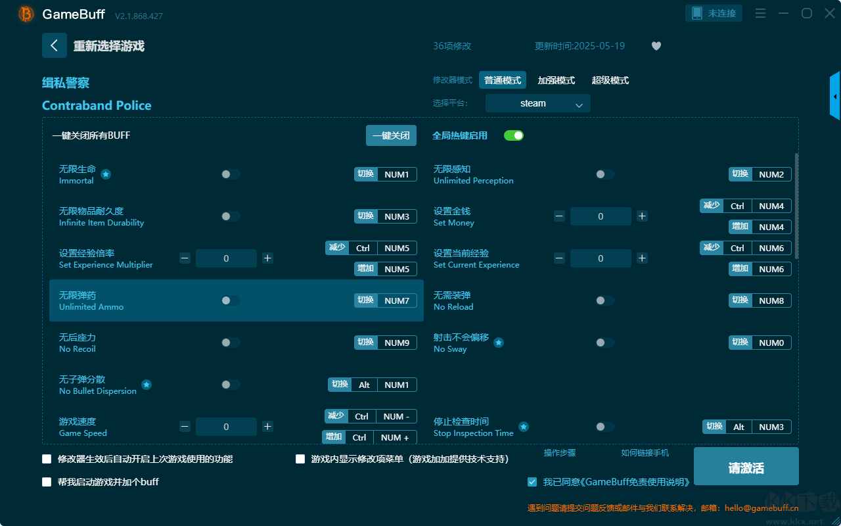Image resolution: width=841 pixels, height=526 pixels.
Task: Click the Contraband Police game title
Action: point(97,105)
